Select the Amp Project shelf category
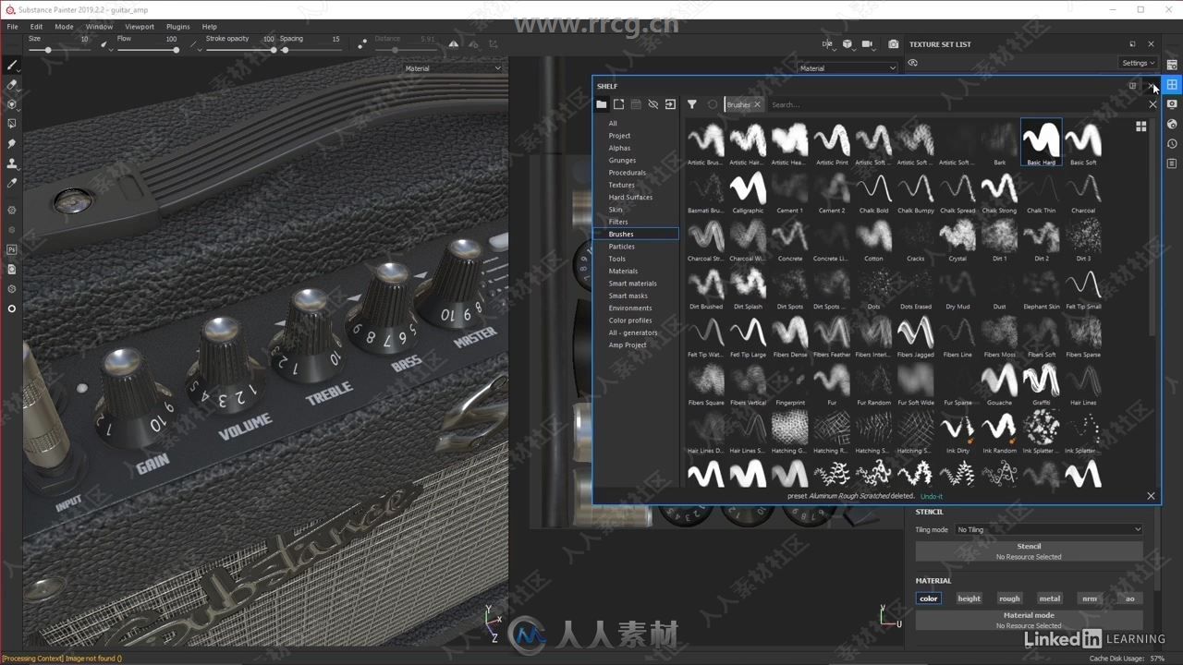The image size is (1183, 665). pos(627,345)
